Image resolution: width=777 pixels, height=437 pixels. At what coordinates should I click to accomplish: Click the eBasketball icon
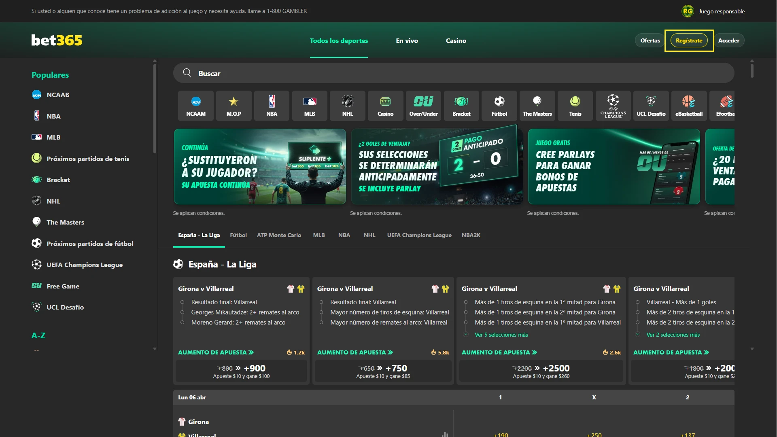(x=689, y=106)
